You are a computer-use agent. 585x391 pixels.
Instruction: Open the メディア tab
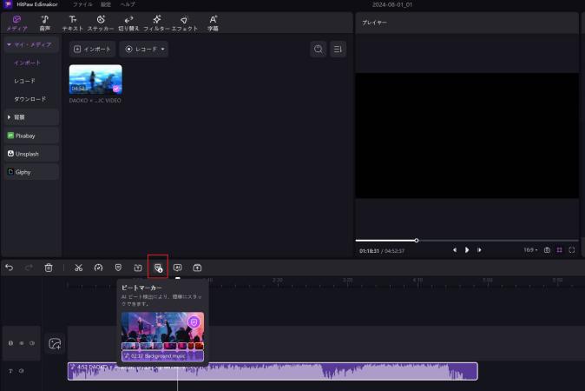[16, 23]
